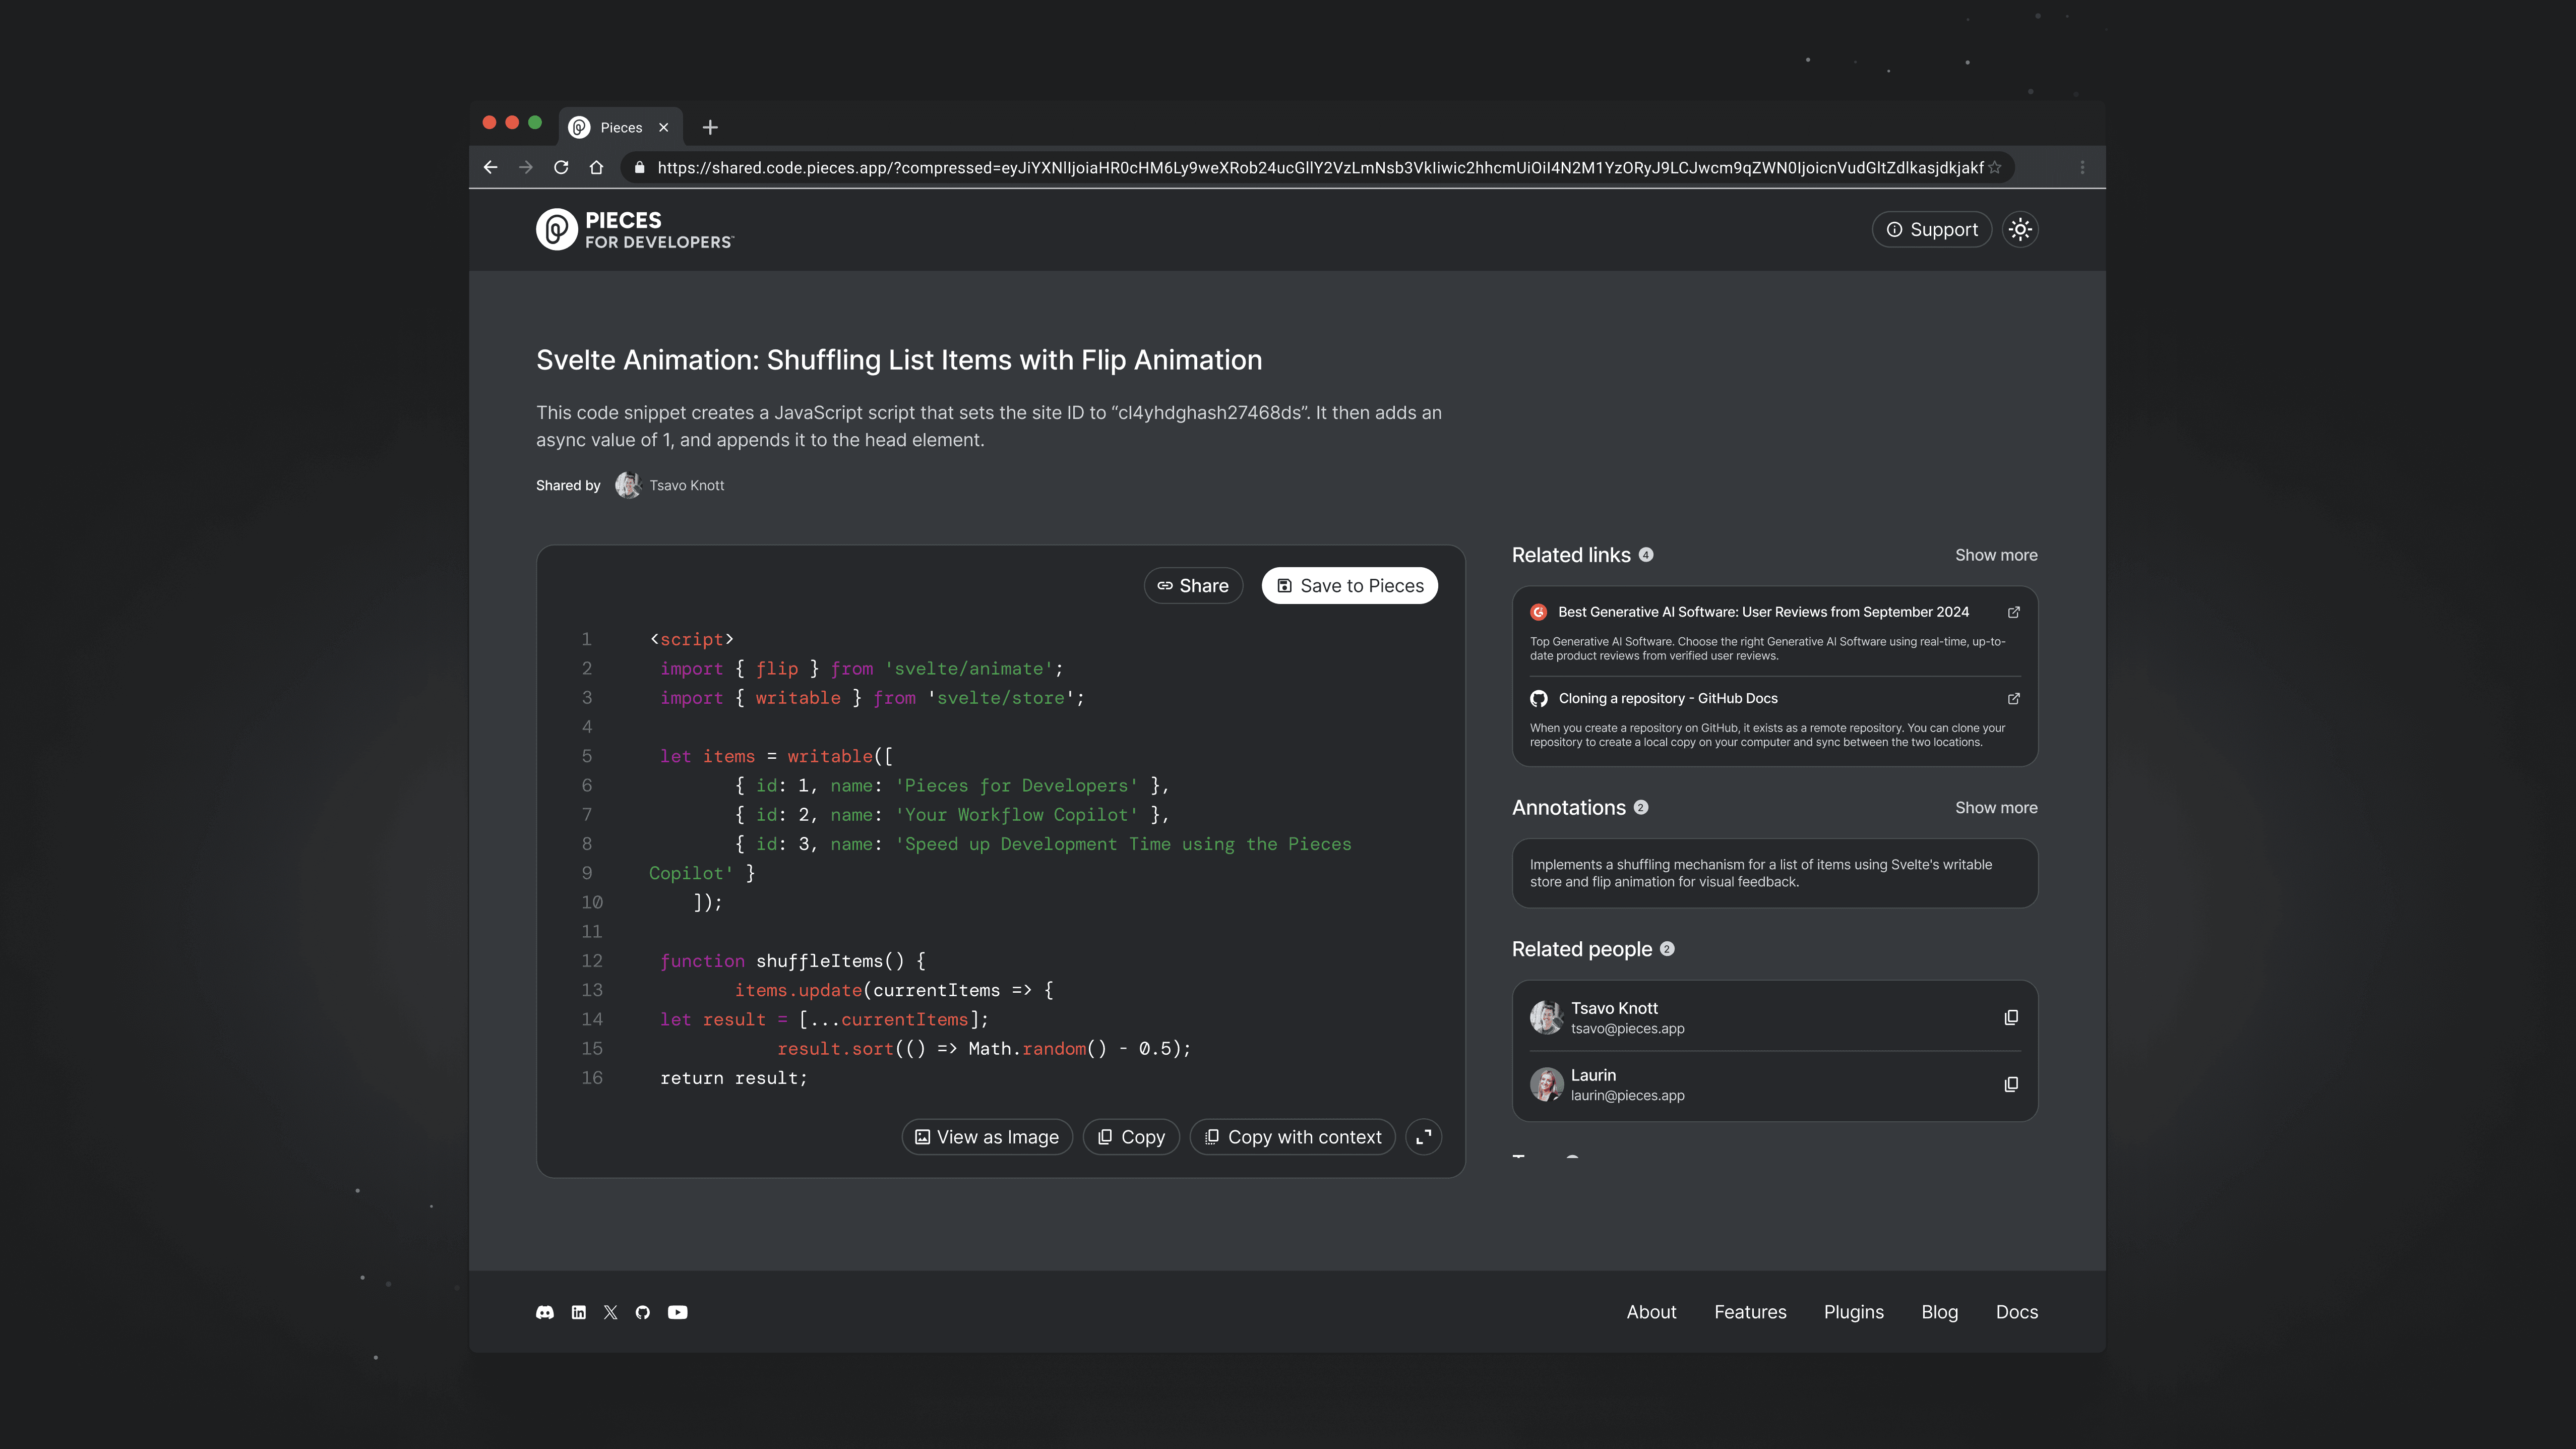The width and height of the screenshot is (2576, 1449).
Task: Expand the Related links Show more
Action: (1996, 554)
